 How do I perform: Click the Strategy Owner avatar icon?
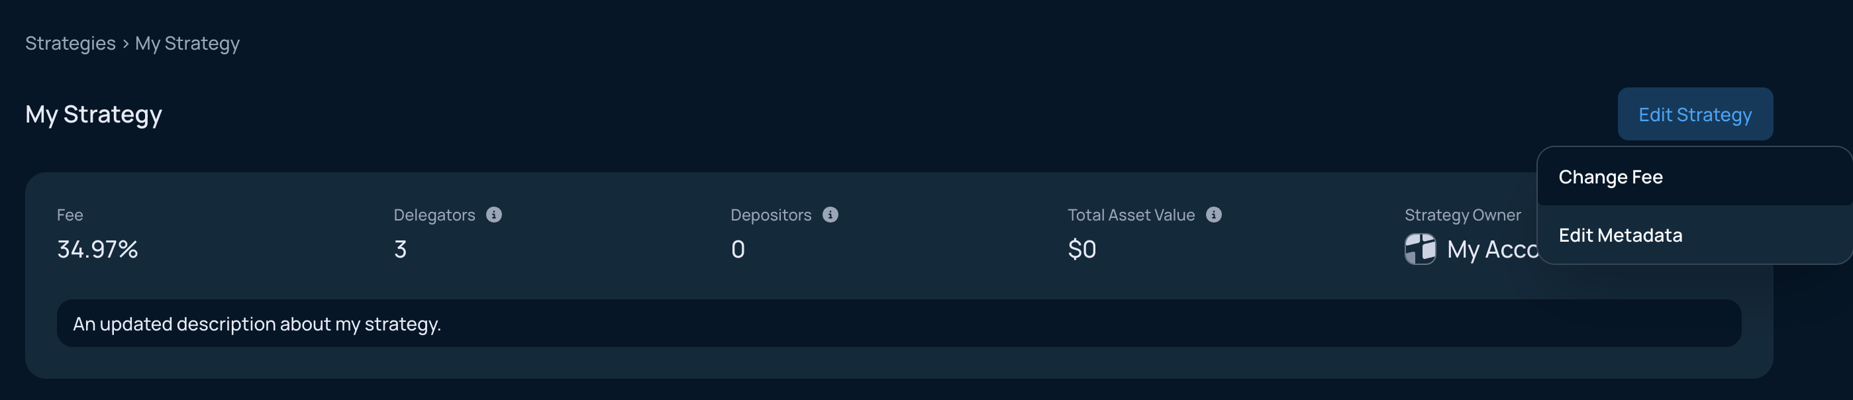(1420, 249)
